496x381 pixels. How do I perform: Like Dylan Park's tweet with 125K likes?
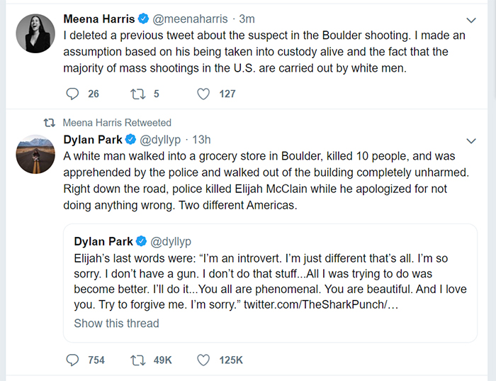[x=204, y=360]
